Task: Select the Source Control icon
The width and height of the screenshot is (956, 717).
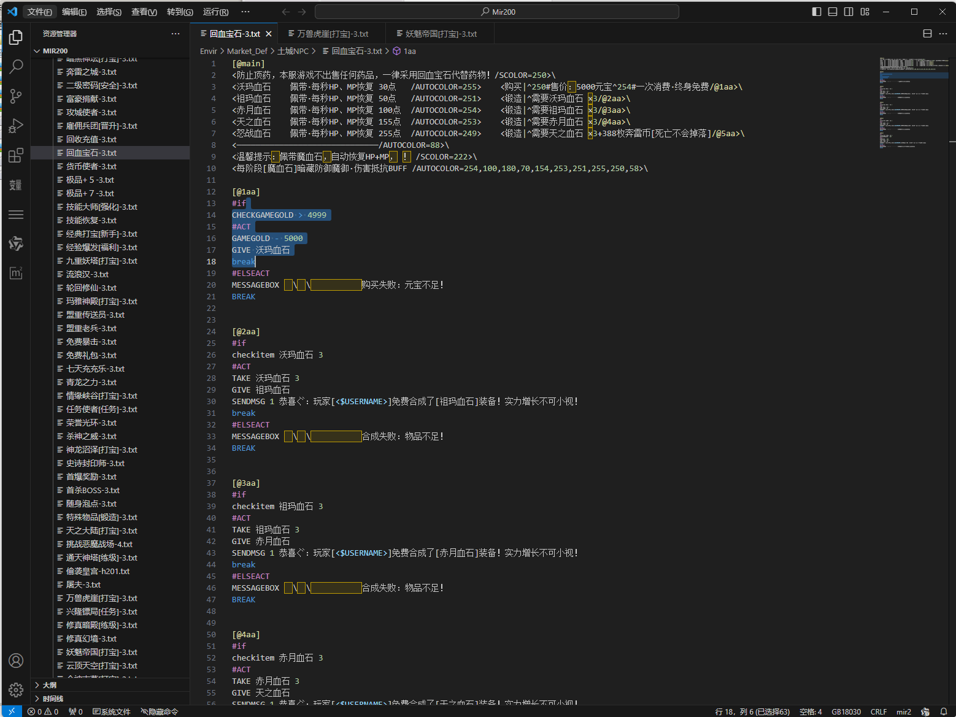Action: coord(16,96)
